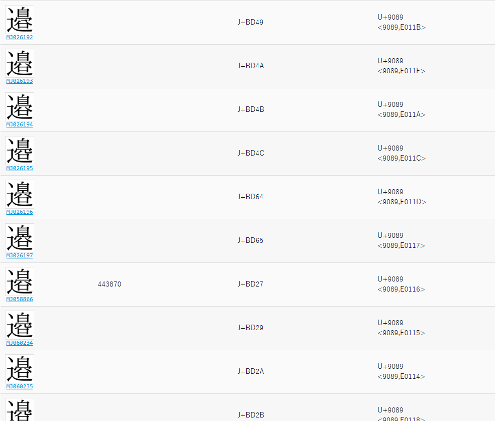Open the MJ026192 glyph link
Image resolution: width=495 pixels, height=421 pixels.
click(20, 38)
